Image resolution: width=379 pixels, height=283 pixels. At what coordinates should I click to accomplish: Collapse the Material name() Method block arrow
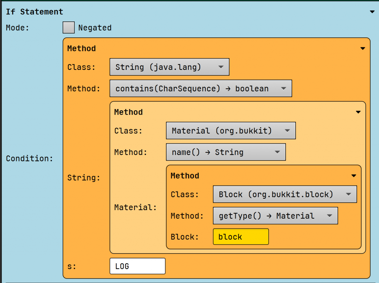[358, 112]
